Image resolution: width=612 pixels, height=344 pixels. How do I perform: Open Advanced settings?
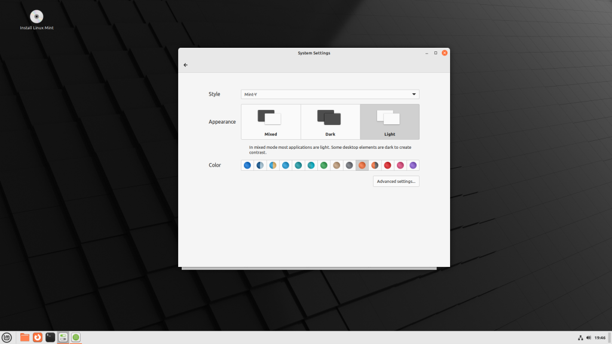click(396, 181)
